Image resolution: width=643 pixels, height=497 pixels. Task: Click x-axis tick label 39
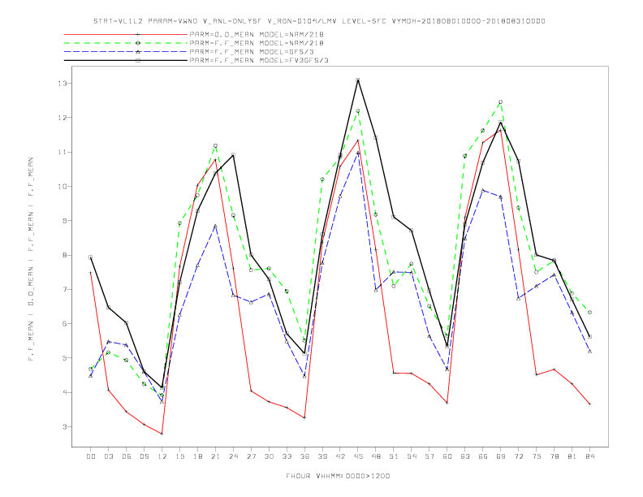tap(322, 456)
